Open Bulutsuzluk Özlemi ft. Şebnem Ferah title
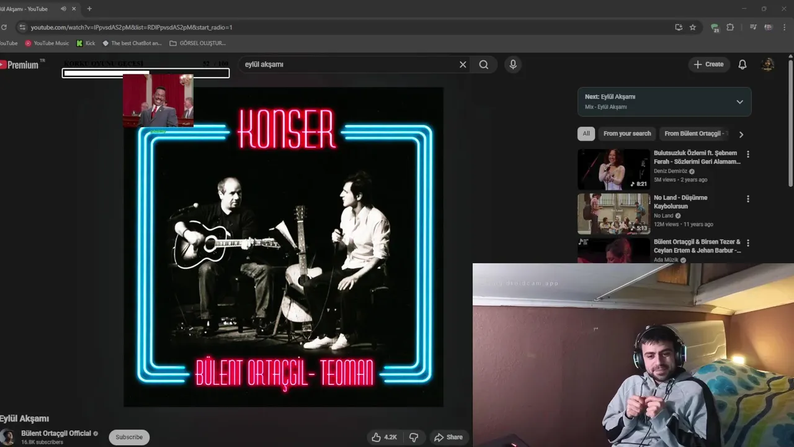The width and height of the screenshot is (794, 447). (697, 157)
